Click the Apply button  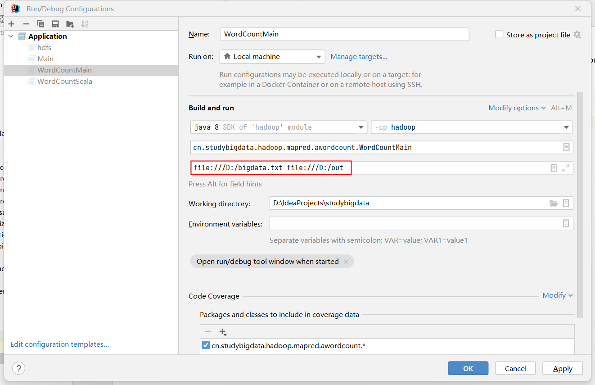point(563,368)
